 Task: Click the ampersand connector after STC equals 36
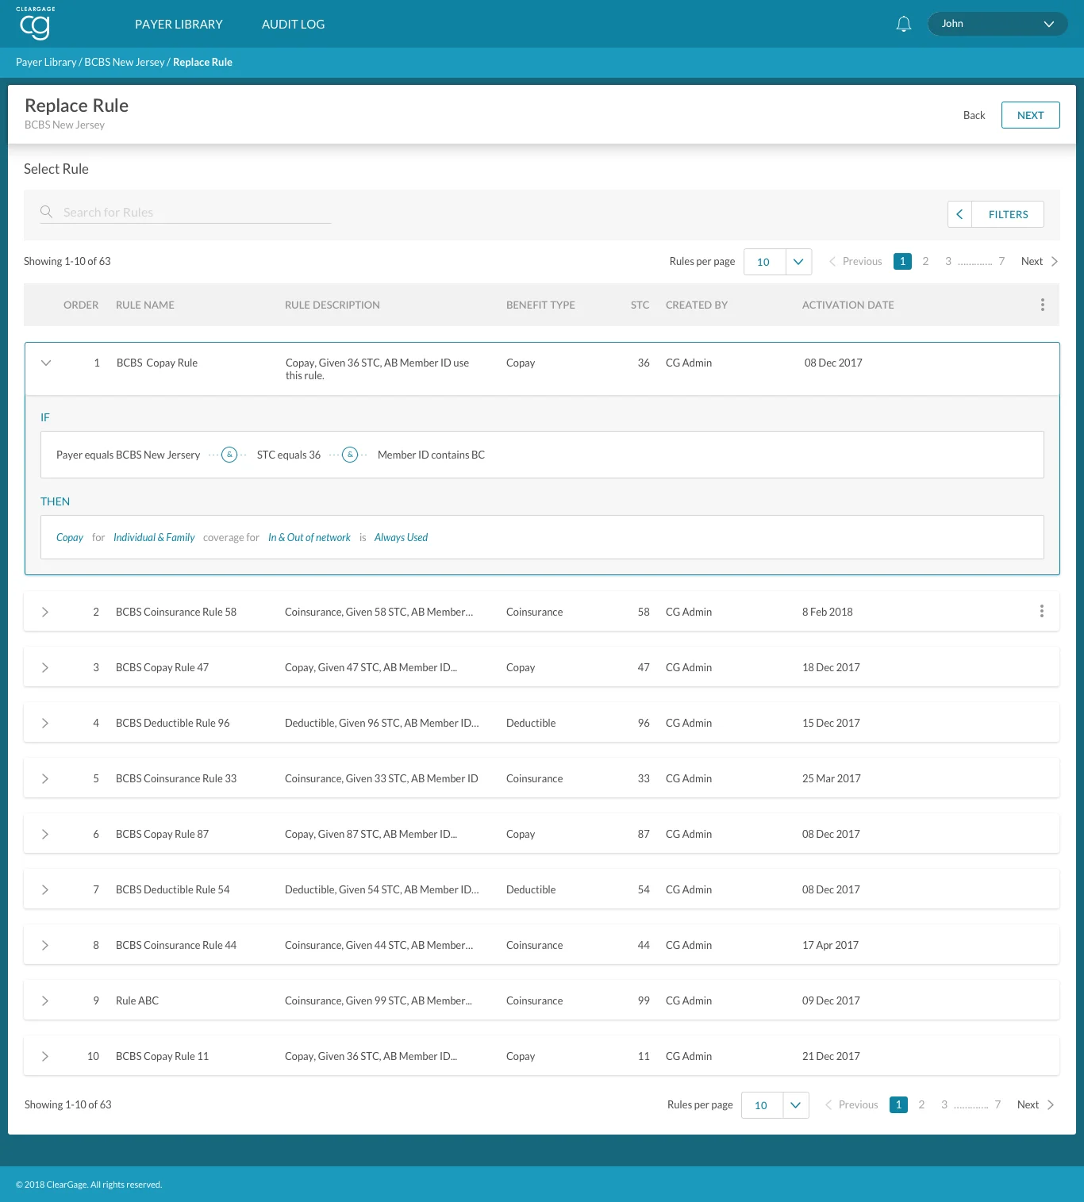coord(350,455)
